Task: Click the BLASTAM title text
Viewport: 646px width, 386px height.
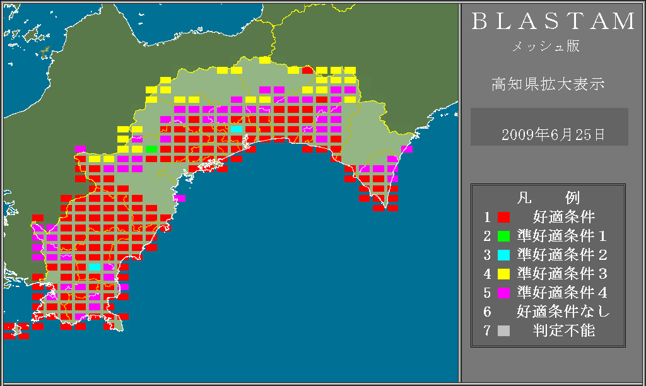Action: [x=553, y=21]
